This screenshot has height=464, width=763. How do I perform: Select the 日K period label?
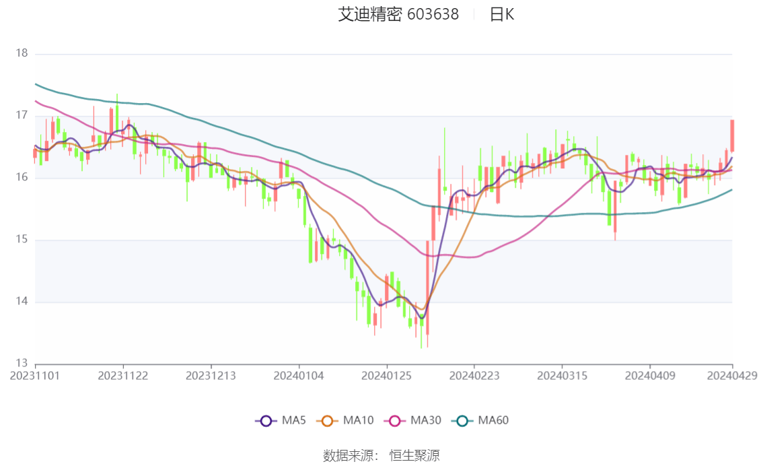click(502, 15)
